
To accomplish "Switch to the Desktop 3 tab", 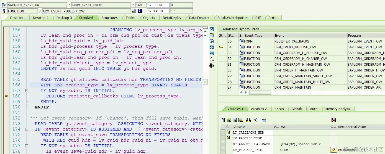I will click(64, 18).
